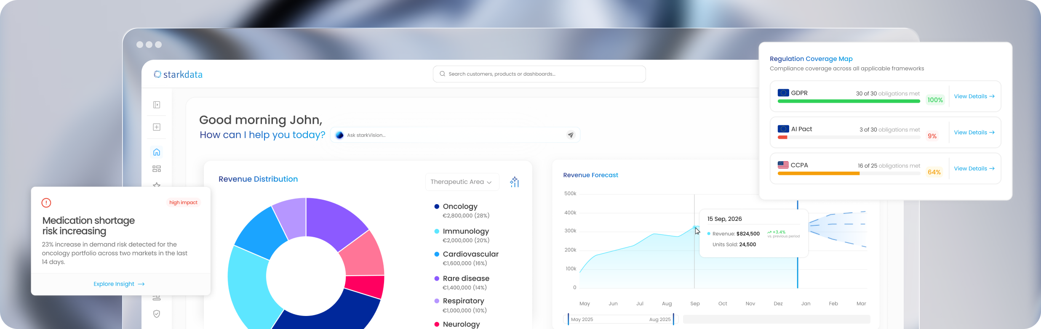Viewport: 1041px width, 329px height.
Task: Click the Regulation Coverage Map heading
Action: pyautogui.click(x=811, y=59)
